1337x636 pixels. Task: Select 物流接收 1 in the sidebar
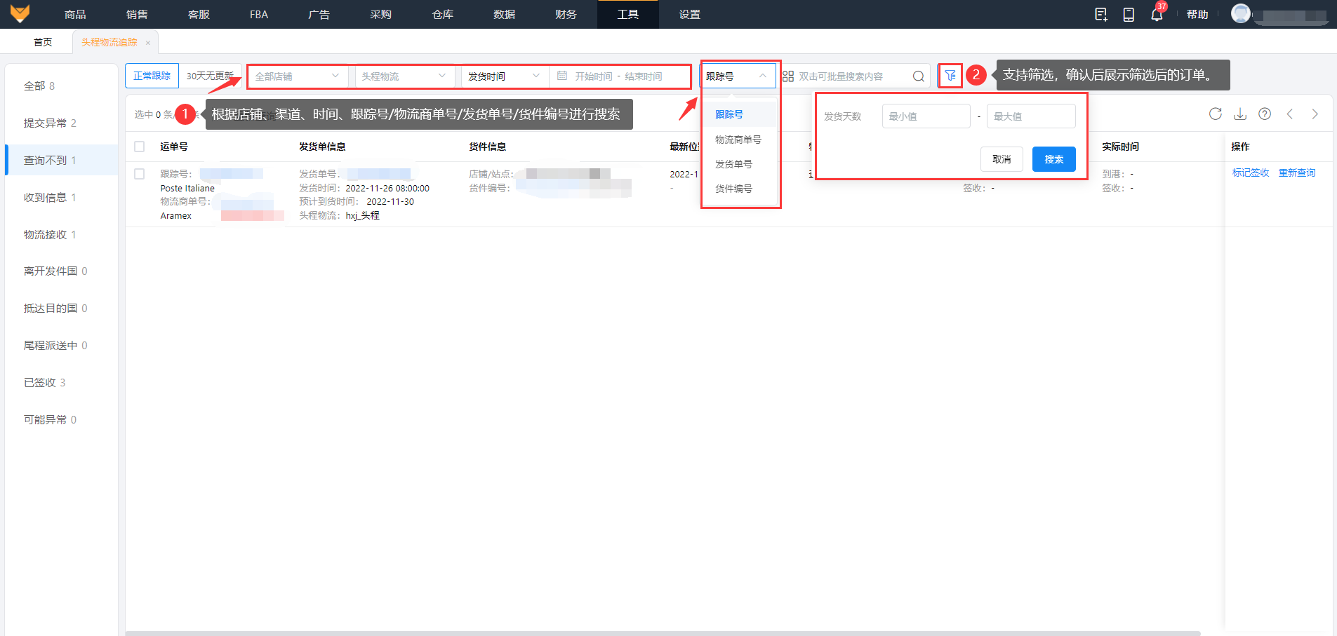click(62, 235)
